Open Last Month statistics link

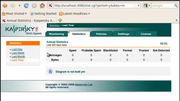18,56
